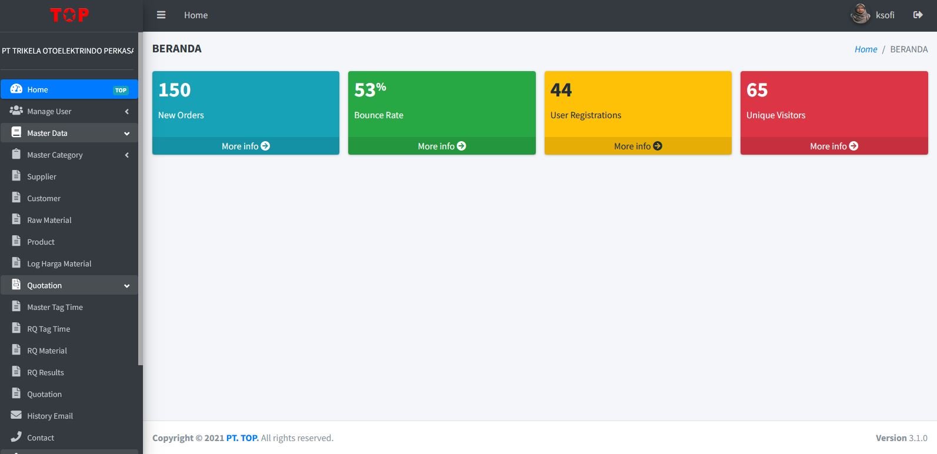Click the ksofi user avatar image

pos(860,15)
